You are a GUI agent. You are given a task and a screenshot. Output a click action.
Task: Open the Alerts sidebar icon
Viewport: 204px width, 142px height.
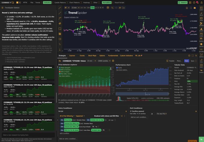pos(201,14)
